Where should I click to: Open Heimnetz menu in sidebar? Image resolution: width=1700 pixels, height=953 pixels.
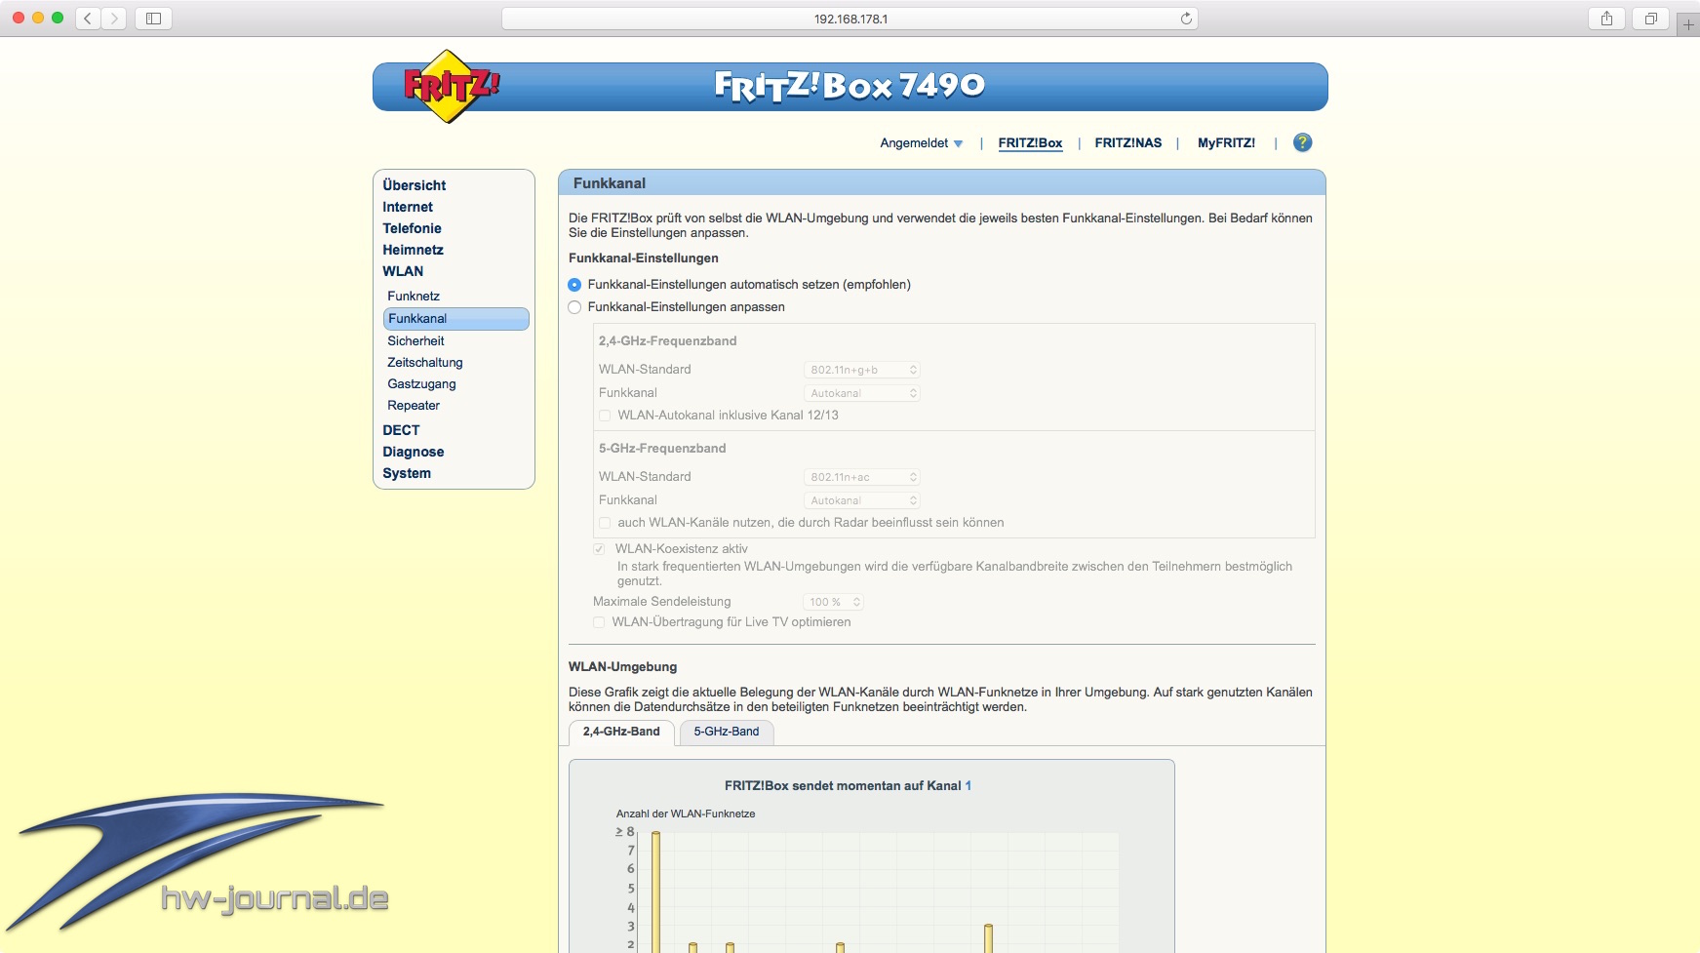413,250
